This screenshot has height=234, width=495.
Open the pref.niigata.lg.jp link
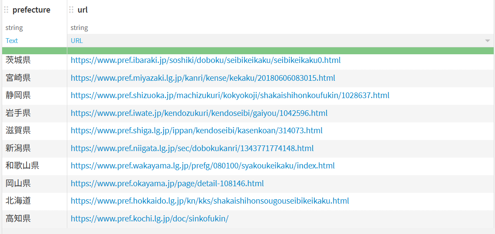coord(192,148)
